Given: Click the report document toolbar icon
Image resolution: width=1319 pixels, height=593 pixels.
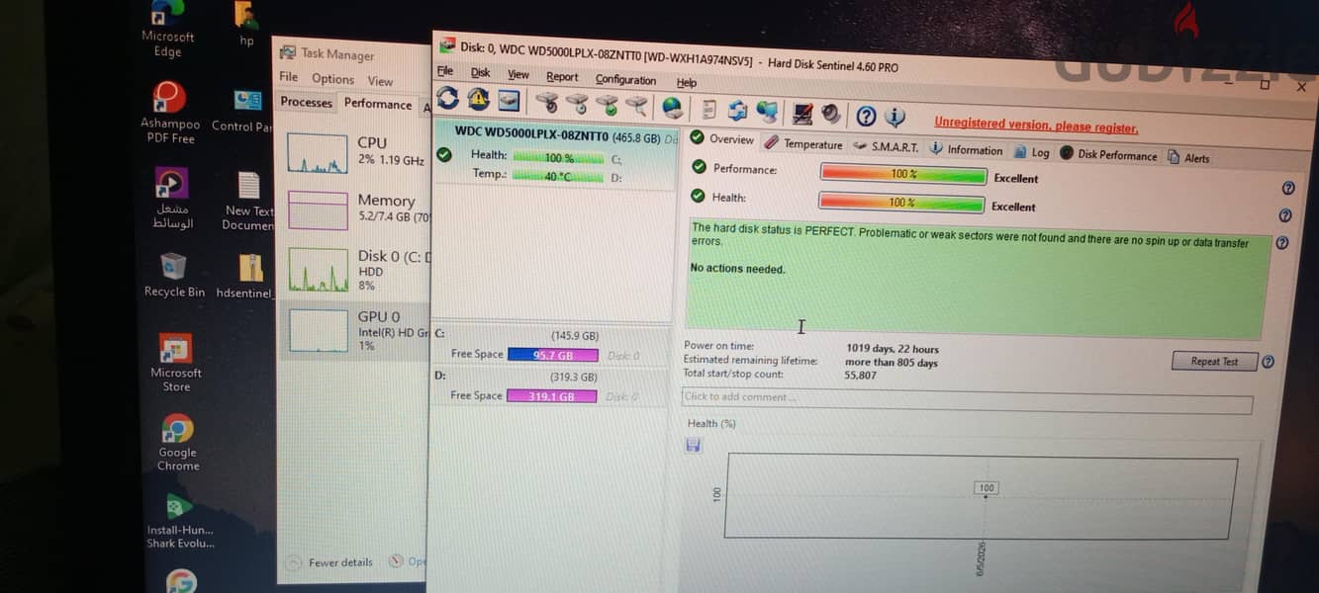Looking at the screenshot, I should pyautogui.click(x=708, y=109).
